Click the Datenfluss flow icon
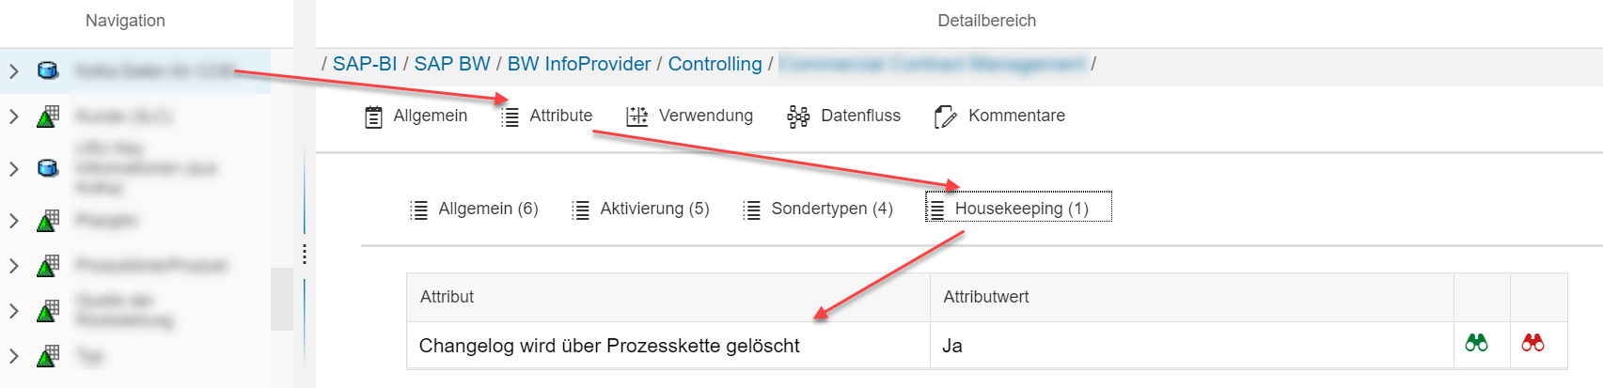1603x388 pixels. tap(798, 116)
